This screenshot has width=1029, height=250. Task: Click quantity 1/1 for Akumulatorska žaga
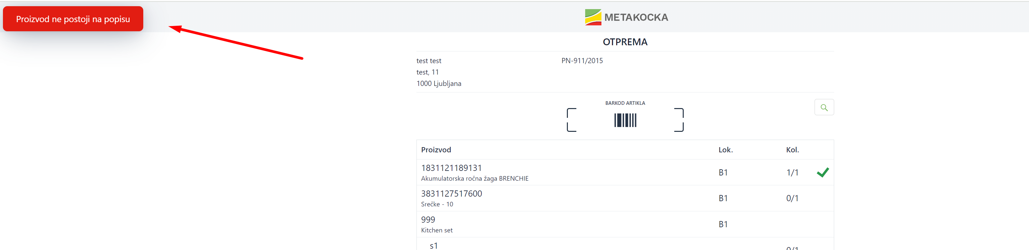pyautogui.click(x=792, y=172)
